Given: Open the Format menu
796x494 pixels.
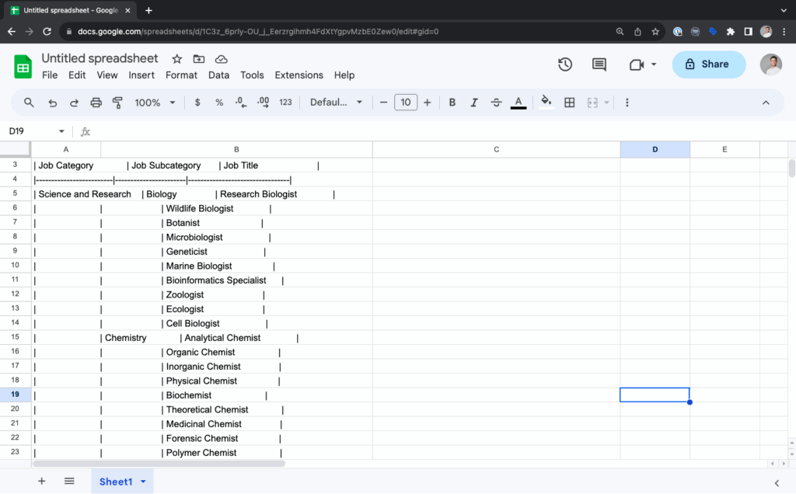Looking at the screenshot, I should (181, 75).
